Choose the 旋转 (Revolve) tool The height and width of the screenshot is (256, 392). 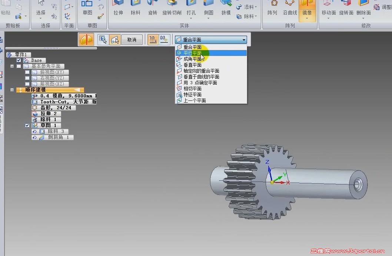tap(153, 8)
